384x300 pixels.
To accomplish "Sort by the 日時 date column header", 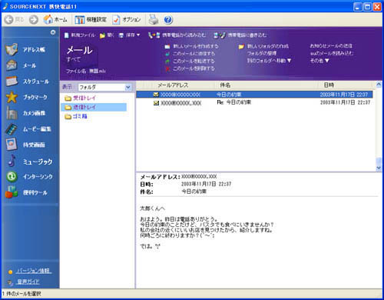I will (x=329, y=85).
